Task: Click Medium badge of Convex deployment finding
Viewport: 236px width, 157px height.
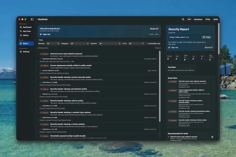Action: [45, 66]
